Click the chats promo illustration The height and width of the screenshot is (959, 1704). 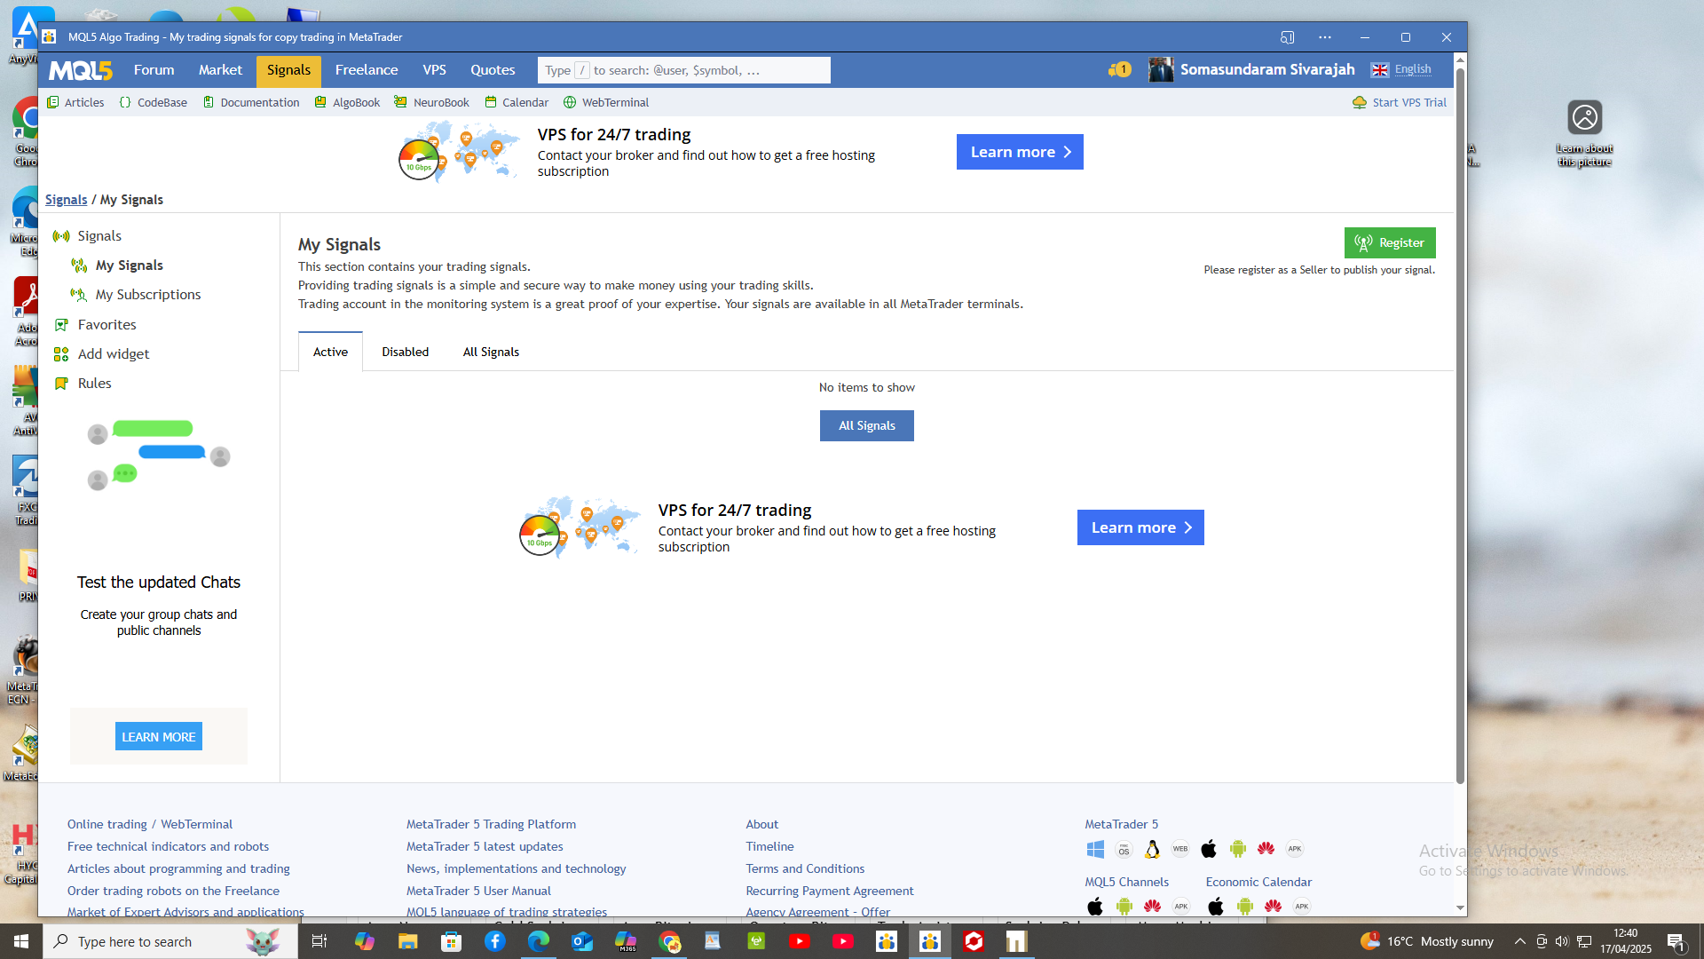click(159, 456)
